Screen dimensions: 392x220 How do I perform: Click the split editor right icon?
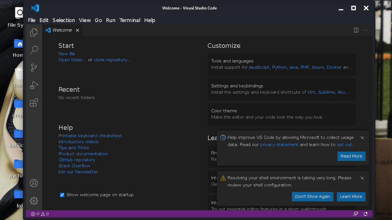[x=356, y=30]
